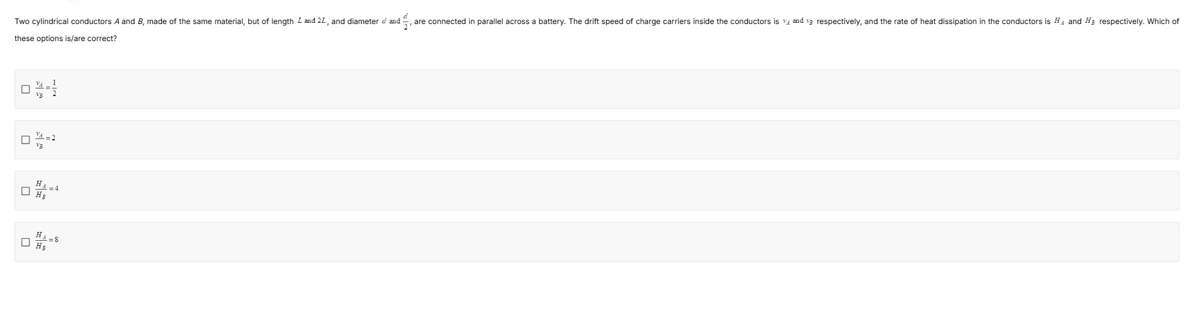Select the checkbox for HA/HB = 4
Viewport: 1187px width, 311px height.
tap(25, 190)
